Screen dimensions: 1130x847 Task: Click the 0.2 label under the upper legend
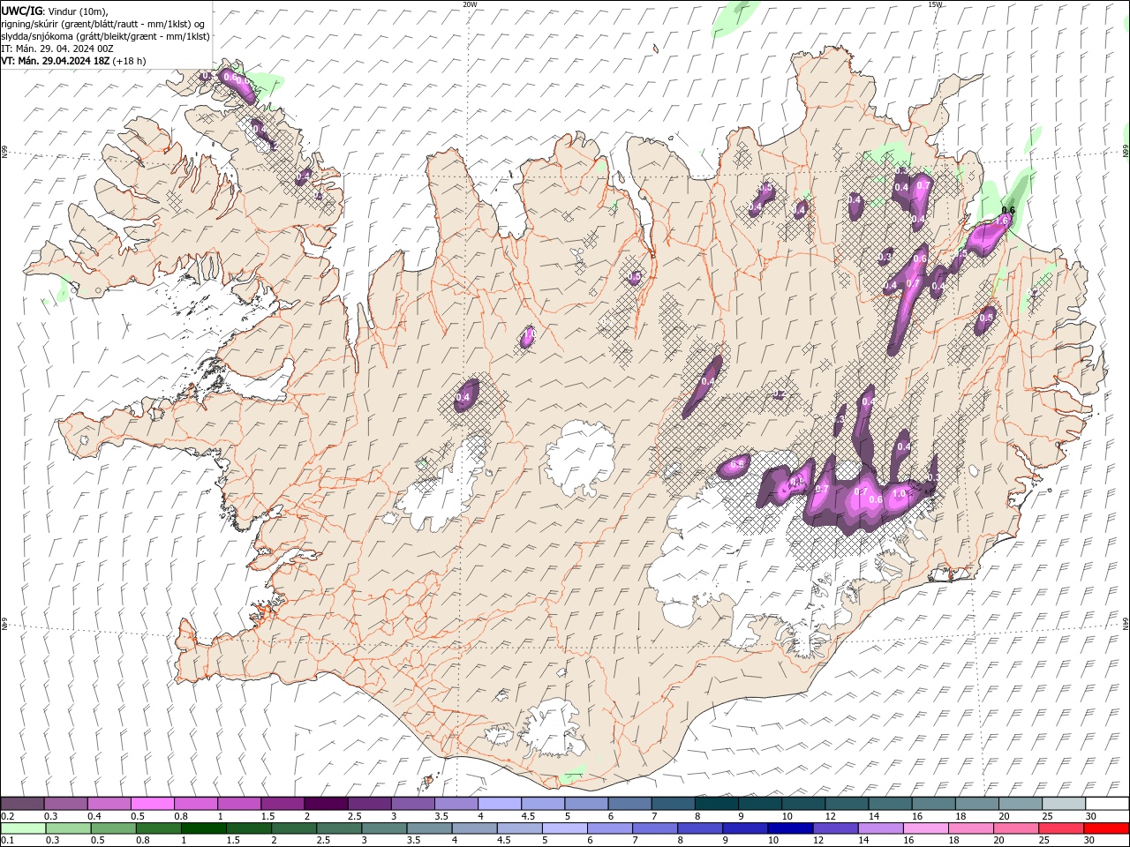(7, 816)
